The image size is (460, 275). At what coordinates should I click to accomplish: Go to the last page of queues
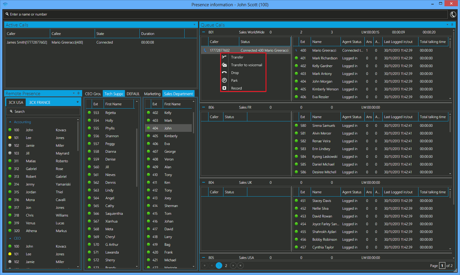pos(240,265)
